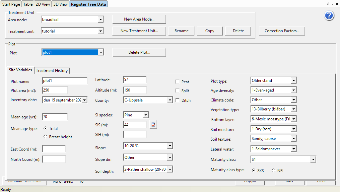Switch to the 3D View tab

pyautogui.click(x=60, y=4)
